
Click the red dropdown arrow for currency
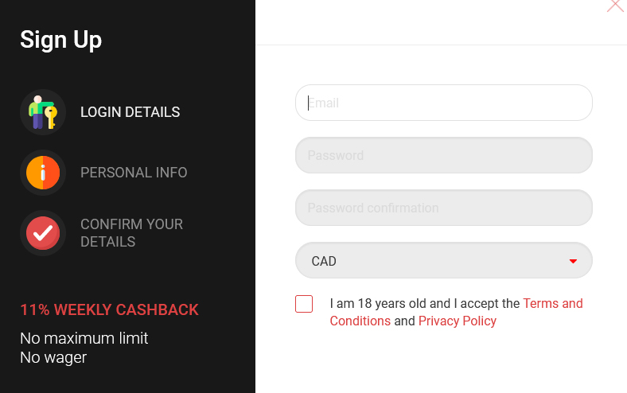click(x=573, y=261)
